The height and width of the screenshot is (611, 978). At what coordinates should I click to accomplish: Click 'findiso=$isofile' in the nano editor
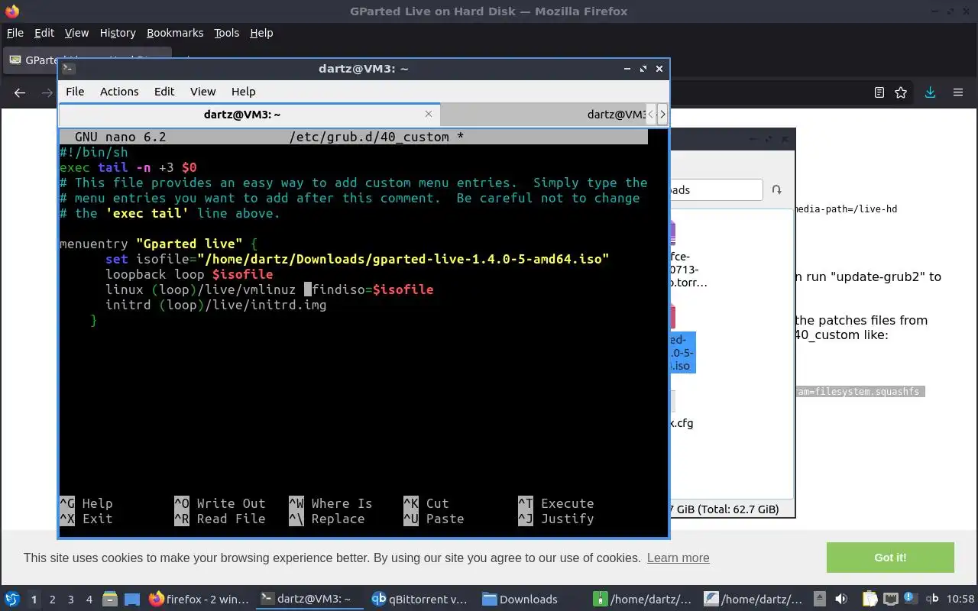pyautogui.click(x=373, y=289)
